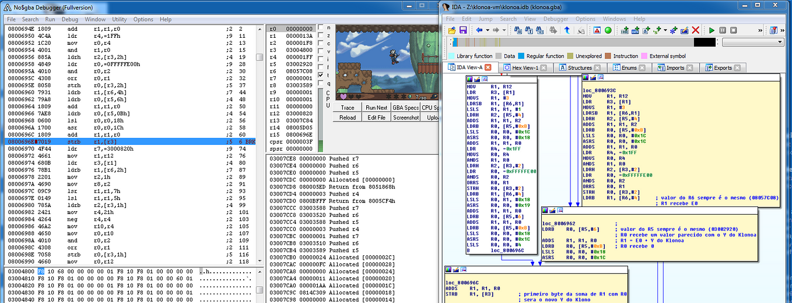
Task: Toggle the 'q' CPU flag checkbox
Action: click(x=321, y=83)
